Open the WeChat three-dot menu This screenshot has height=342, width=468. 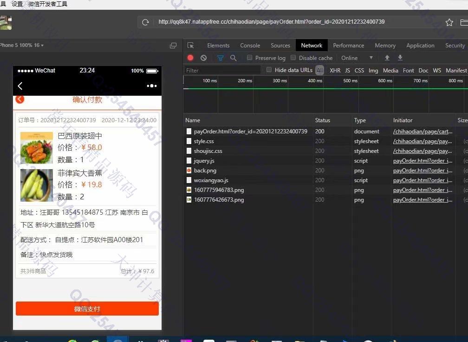(152, 85)
